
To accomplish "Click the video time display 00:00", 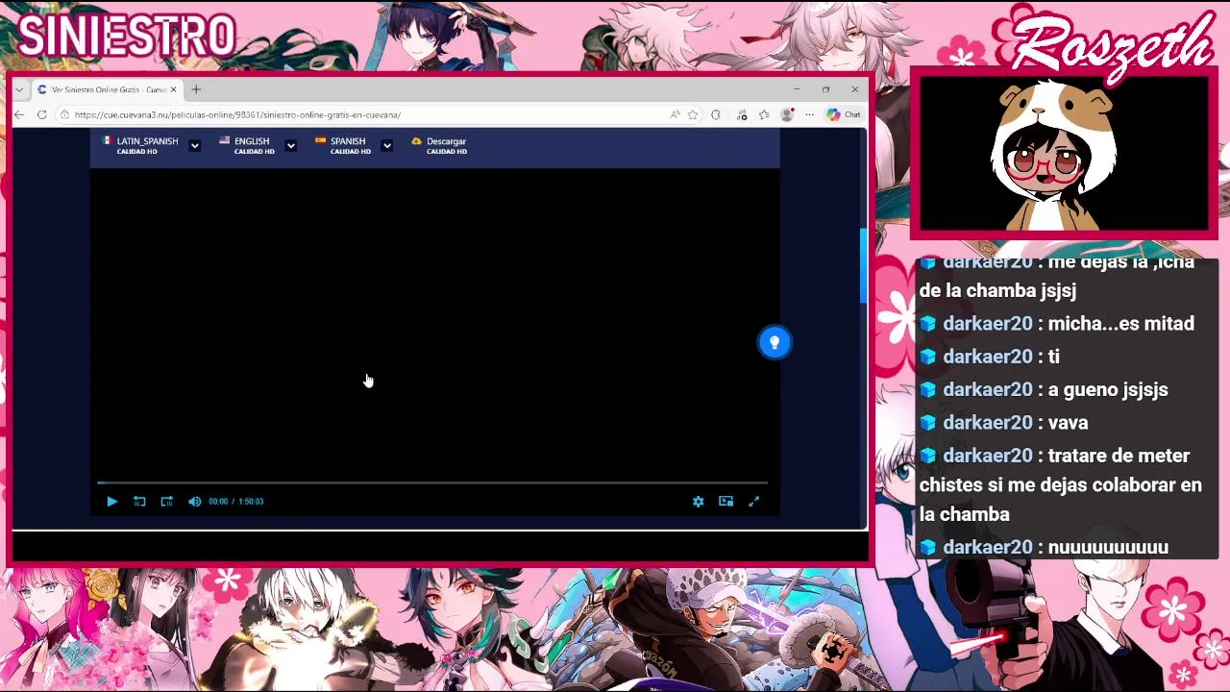I will click(x=218, y=501).
